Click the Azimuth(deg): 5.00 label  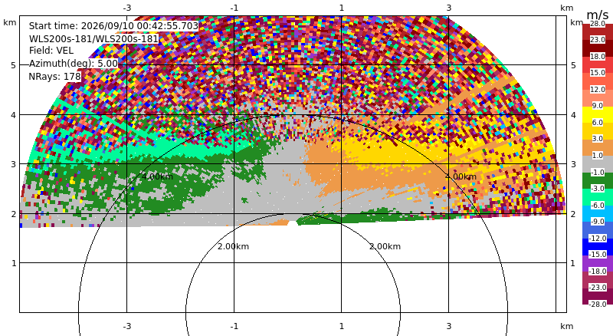point(73,63)
